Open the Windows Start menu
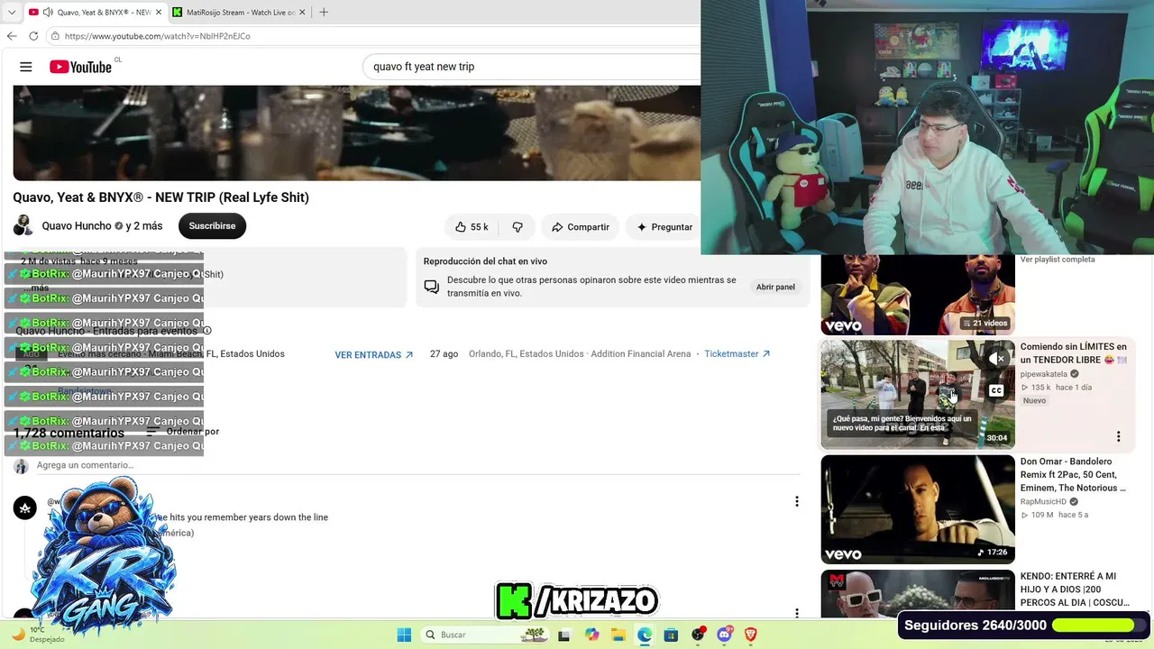 pyautogui.click(x=404, y=635)
